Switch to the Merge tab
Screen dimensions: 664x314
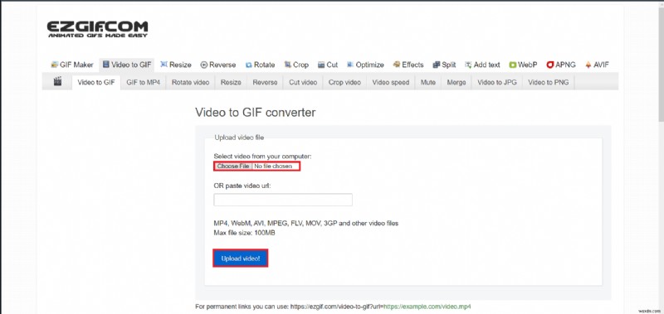[x=456, y=82]
